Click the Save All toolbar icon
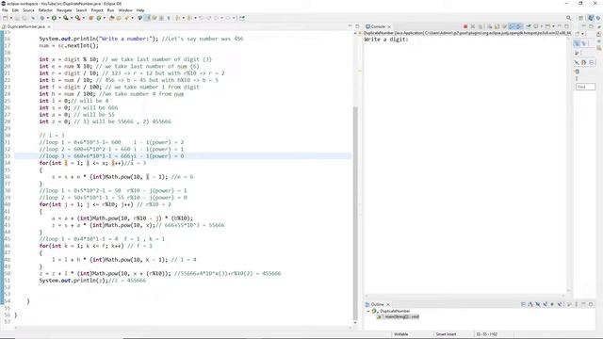 point(24,18)
